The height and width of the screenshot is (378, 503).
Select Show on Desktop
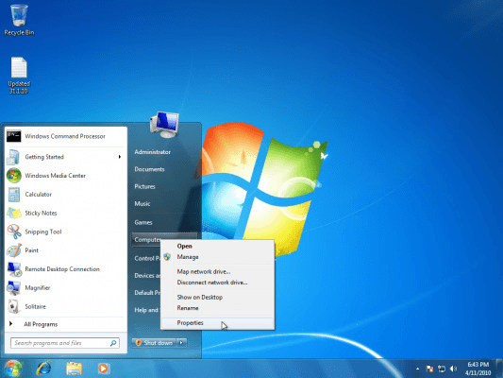pos(217,298)
